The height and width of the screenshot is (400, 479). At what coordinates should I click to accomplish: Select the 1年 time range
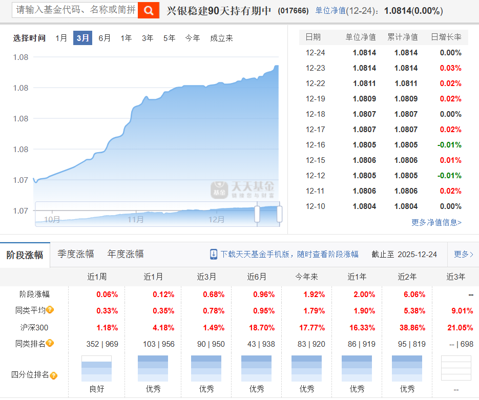pos(126,38)
